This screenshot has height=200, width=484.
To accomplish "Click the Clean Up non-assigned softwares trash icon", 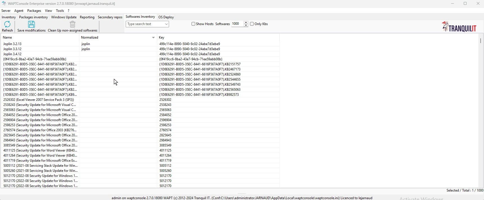I will coord(73,24).
